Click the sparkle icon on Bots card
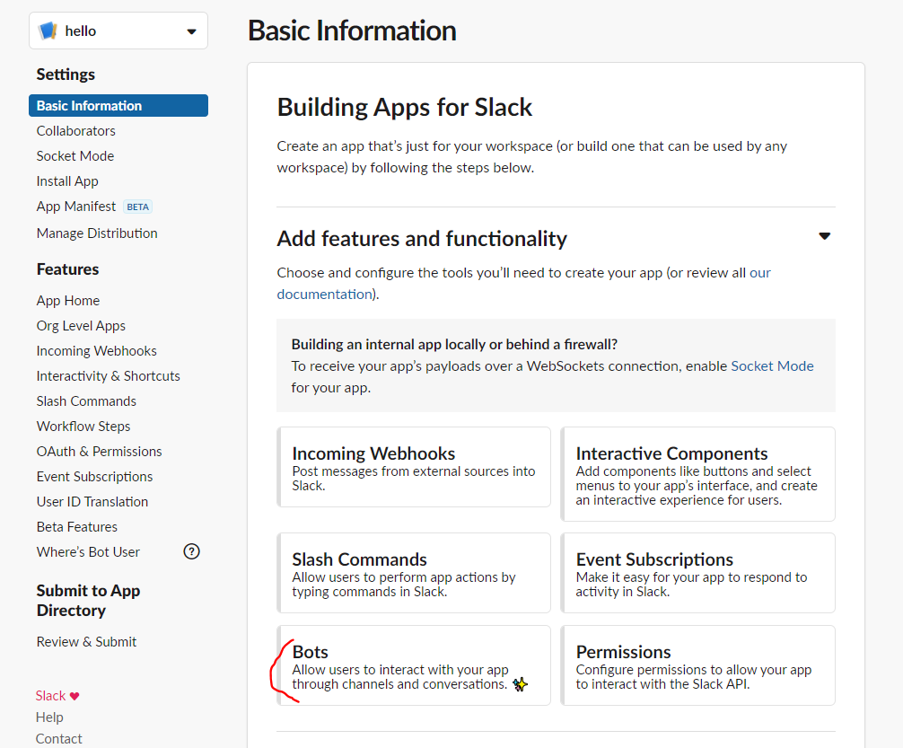 coord(520,684)
